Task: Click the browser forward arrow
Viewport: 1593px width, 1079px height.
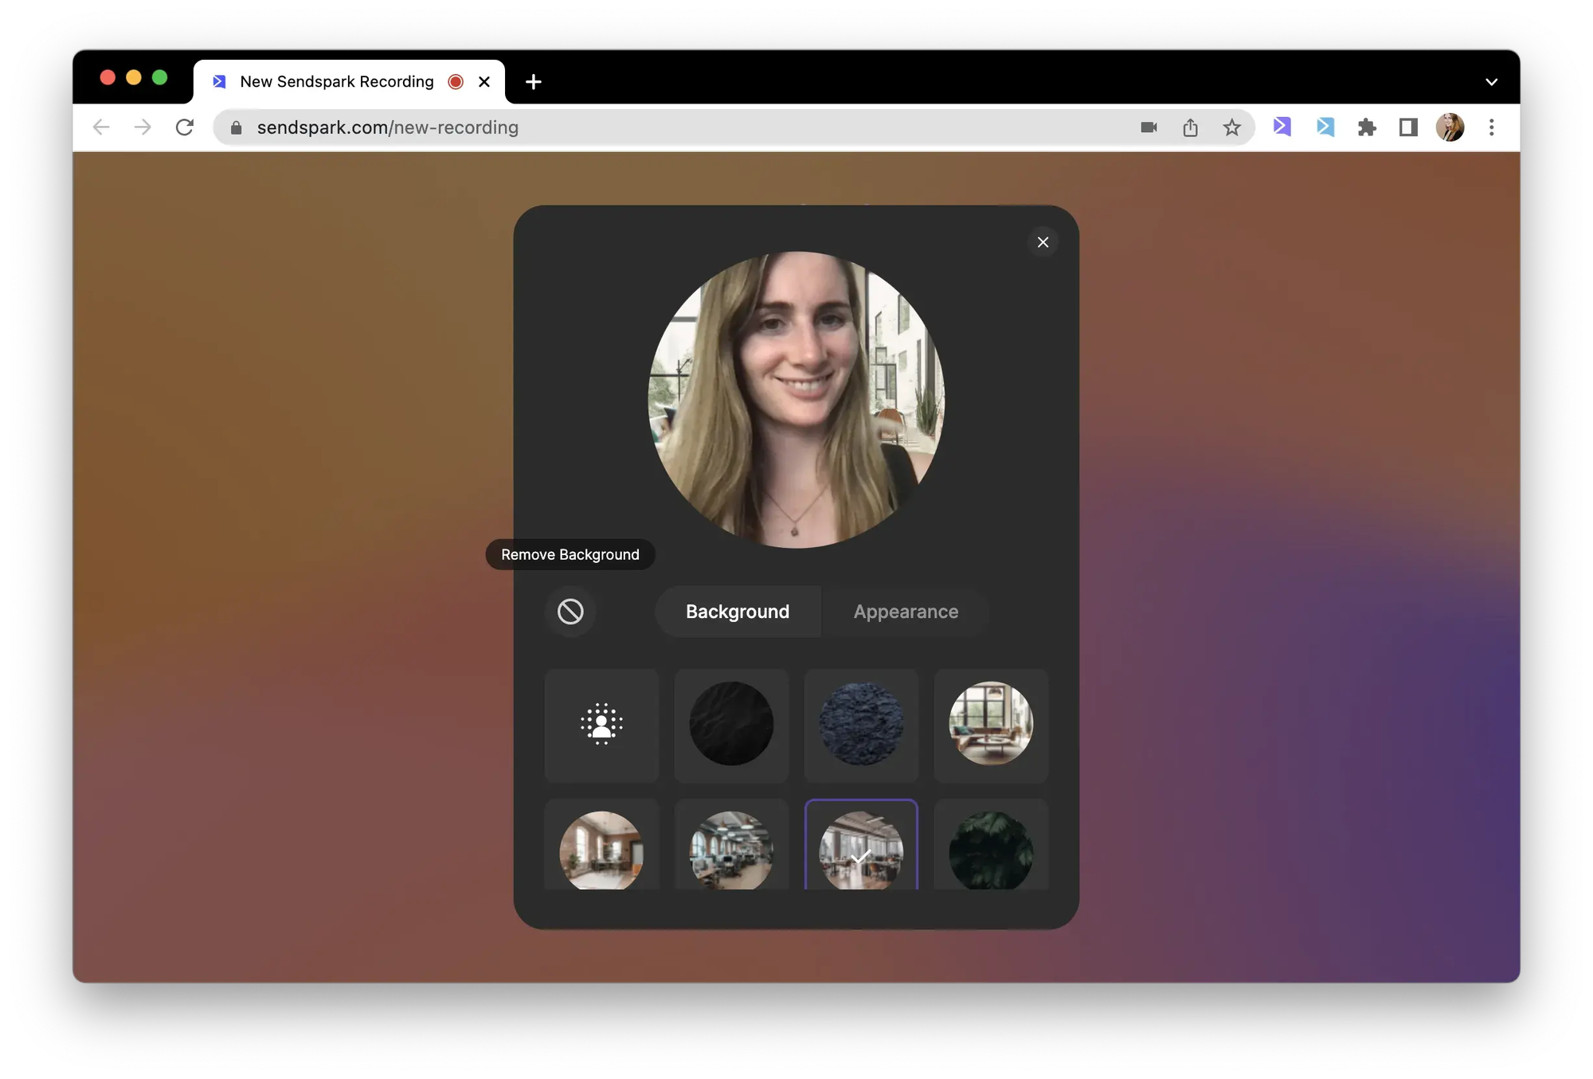Action: pos(143,127)
